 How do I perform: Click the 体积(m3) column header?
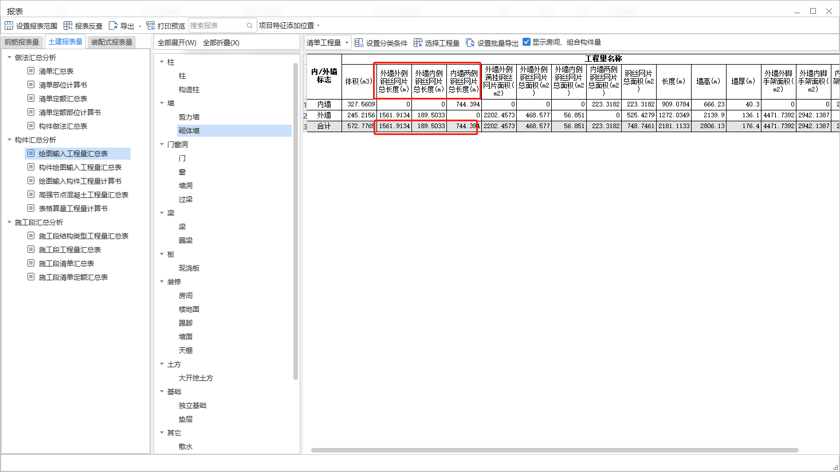(x=359, y=81)
